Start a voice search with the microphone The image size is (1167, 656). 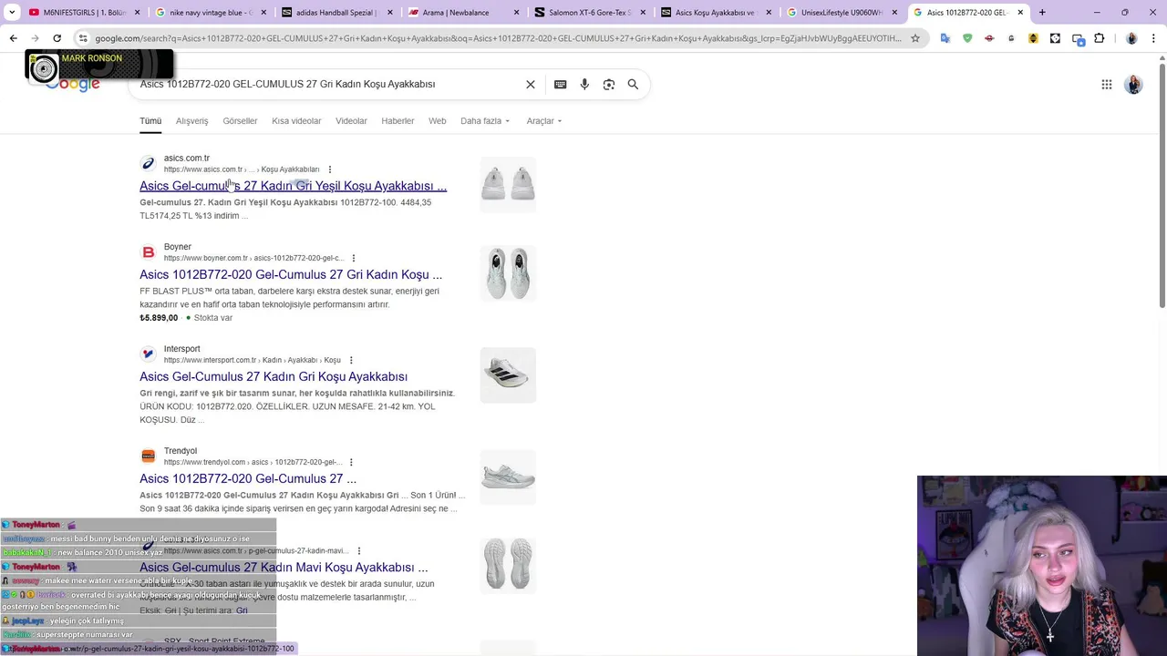coord(584,84)
